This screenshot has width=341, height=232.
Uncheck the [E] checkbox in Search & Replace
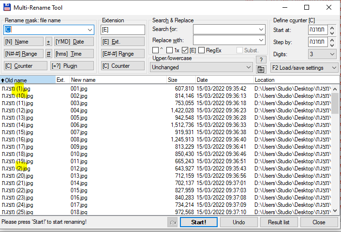pos(185,50)
